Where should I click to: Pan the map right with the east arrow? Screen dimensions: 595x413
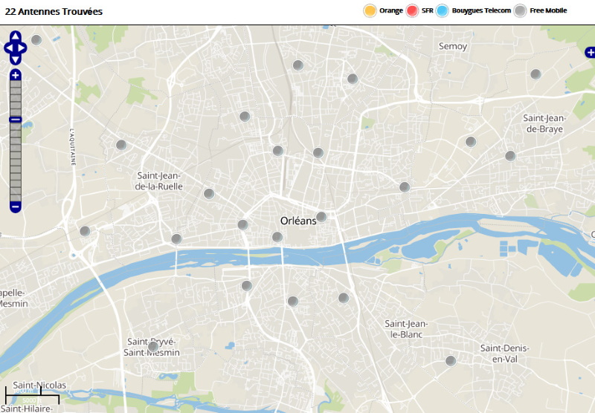(23, 48)
